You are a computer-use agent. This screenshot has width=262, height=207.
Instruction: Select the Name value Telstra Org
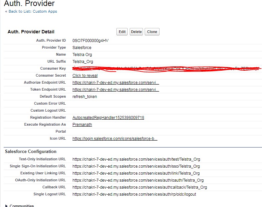coord(82,55)
